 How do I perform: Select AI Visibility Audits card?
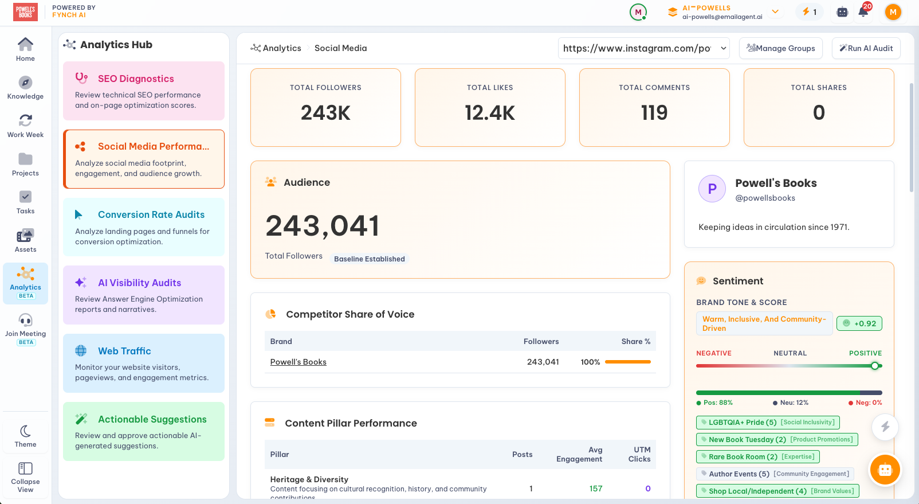tap(144, 295)
